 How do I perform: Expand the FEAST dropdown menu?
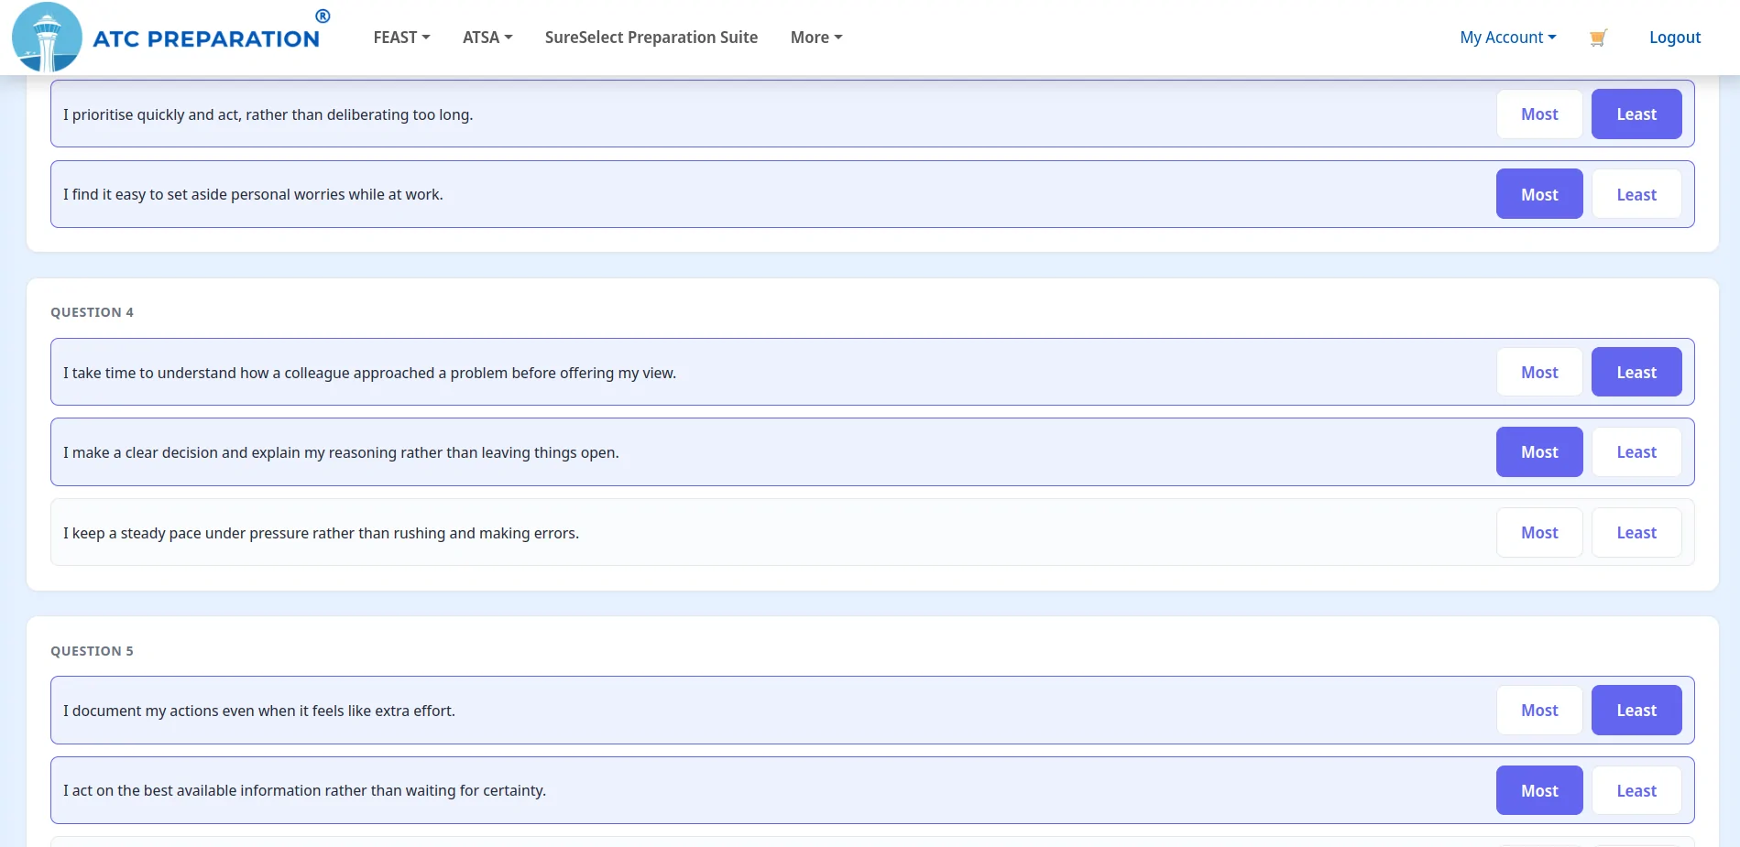(401, 38)
